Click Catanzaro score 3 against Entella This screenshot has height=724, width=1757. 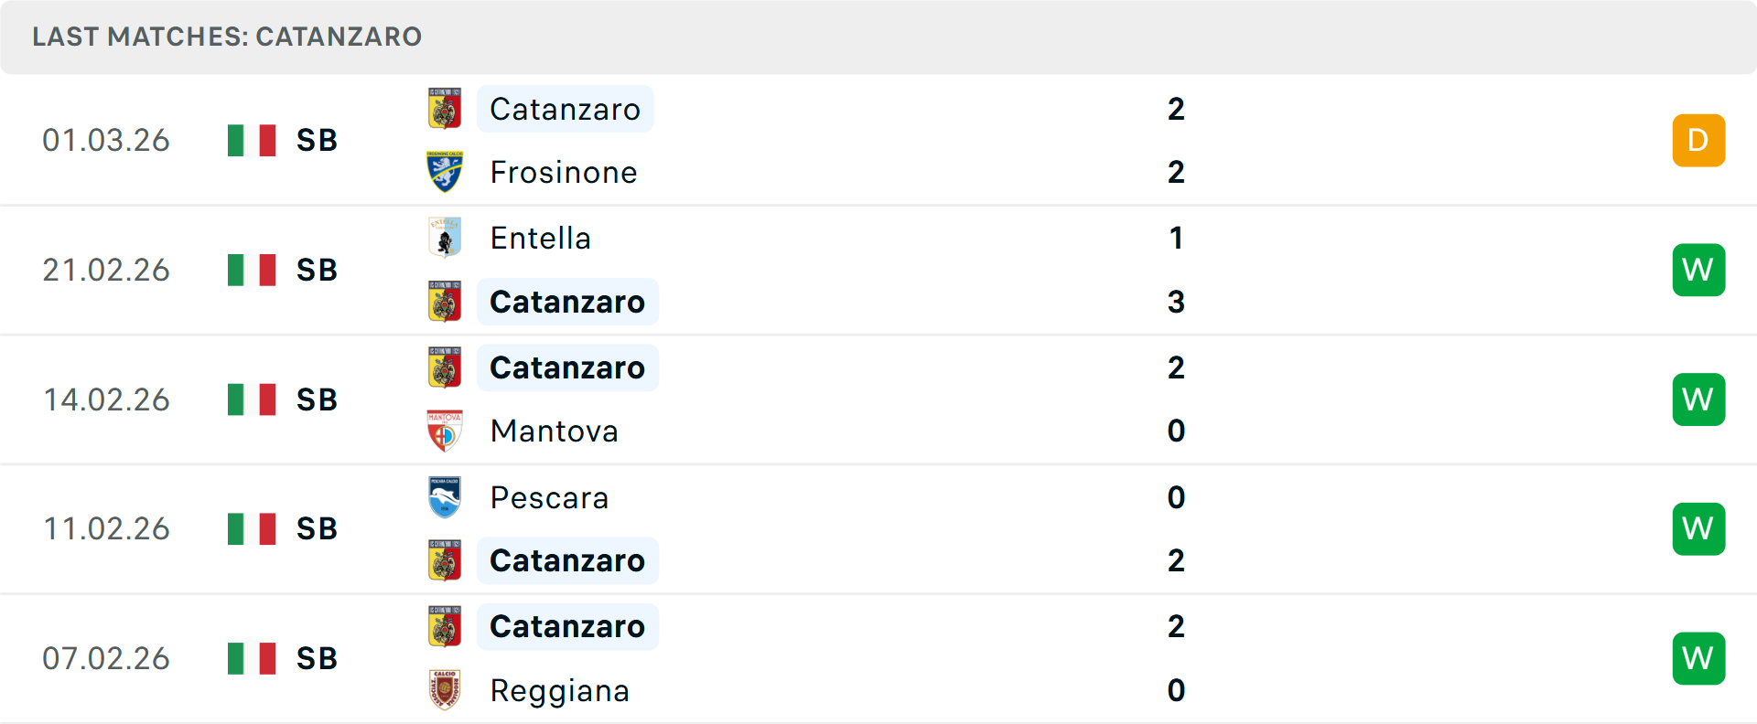click(x=1176, y=302)
